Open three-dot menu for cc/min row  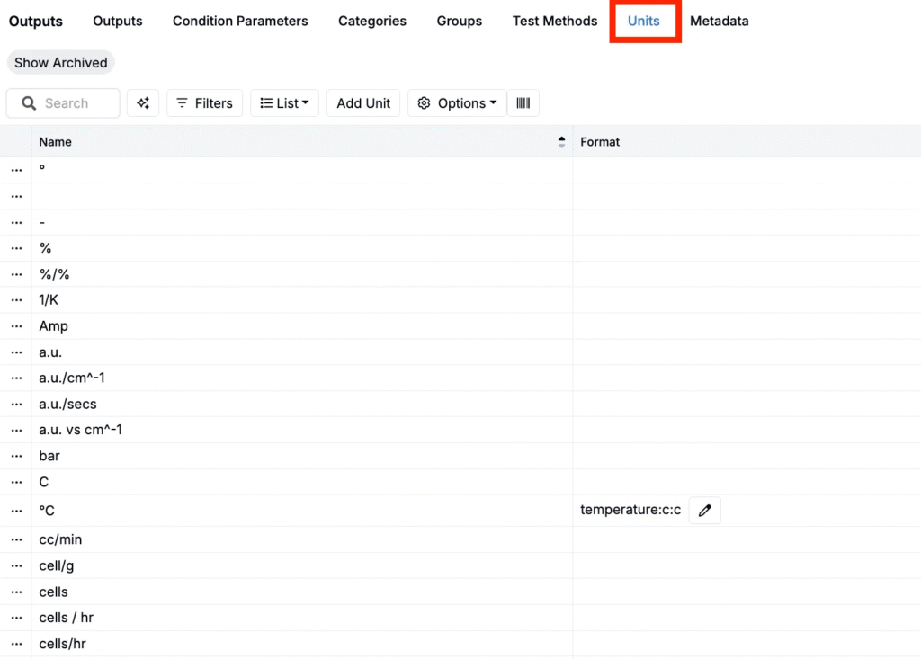pos(16,540)
